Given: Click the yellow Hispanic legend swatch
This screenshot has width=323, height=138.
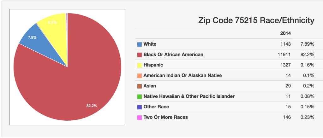Looking at the screenshot, I should point(140,65).
